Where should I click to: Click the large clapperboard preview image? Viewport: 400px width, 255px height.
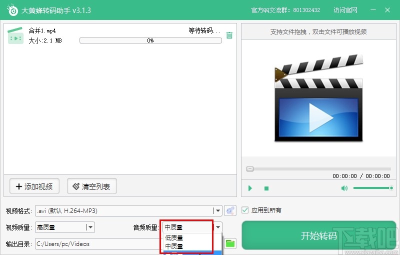pyautogui.click(x=318, y=98)
